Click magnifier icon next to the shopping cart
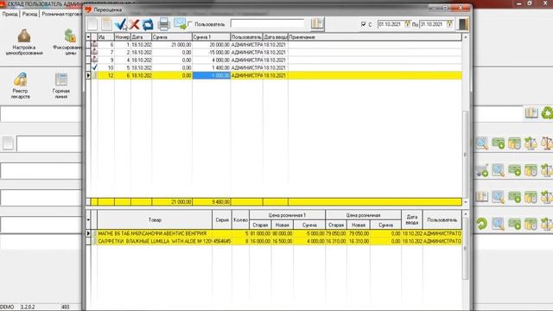The image size is (553, 311). (498, 170)
